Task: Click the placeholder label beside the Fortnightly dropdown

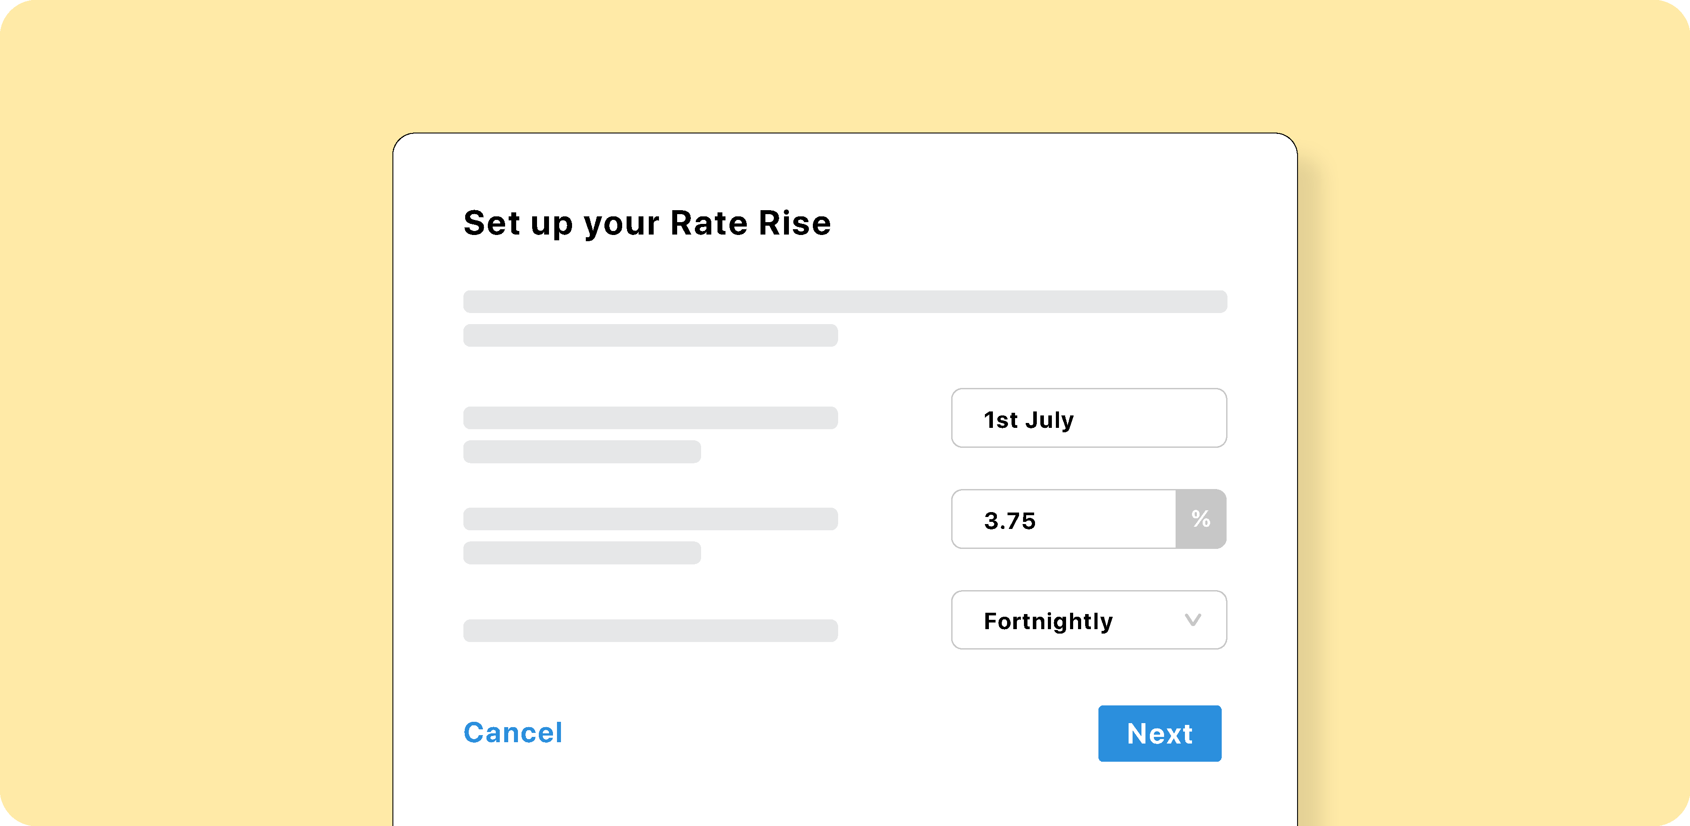Action: 650,631
